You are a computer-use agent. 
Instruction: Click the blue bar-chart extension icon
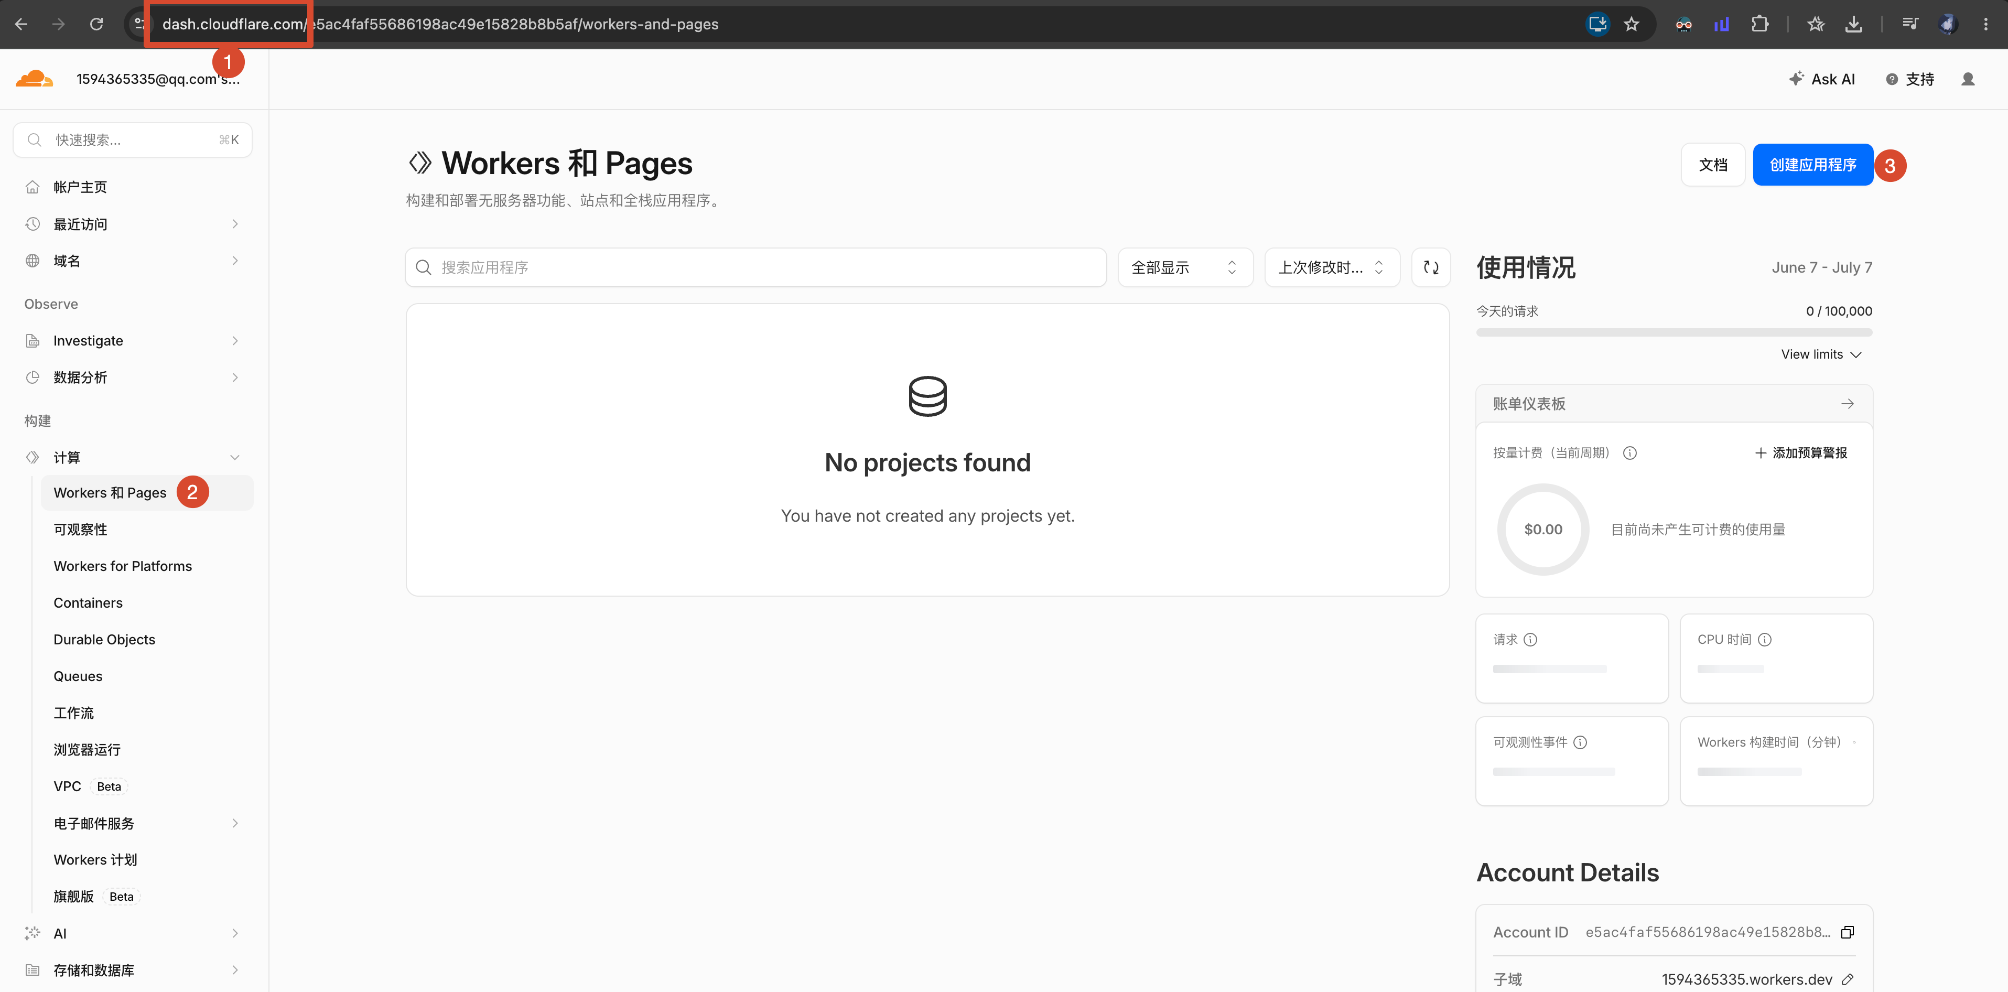(x=1722, y=24)
